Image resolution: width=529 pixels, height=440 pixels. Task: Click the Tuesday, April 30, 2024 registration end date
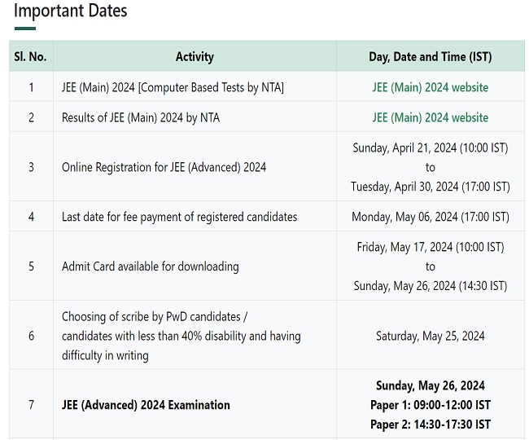(x=430, y=187)
